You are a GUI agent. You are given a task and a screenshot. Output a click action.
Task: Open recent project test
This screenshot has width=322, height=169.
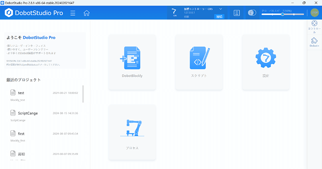click(x=21, y=93)
